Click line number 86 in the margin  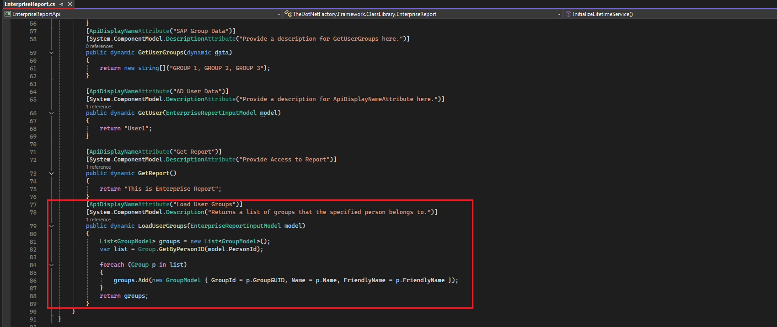[x=33, y=281]
